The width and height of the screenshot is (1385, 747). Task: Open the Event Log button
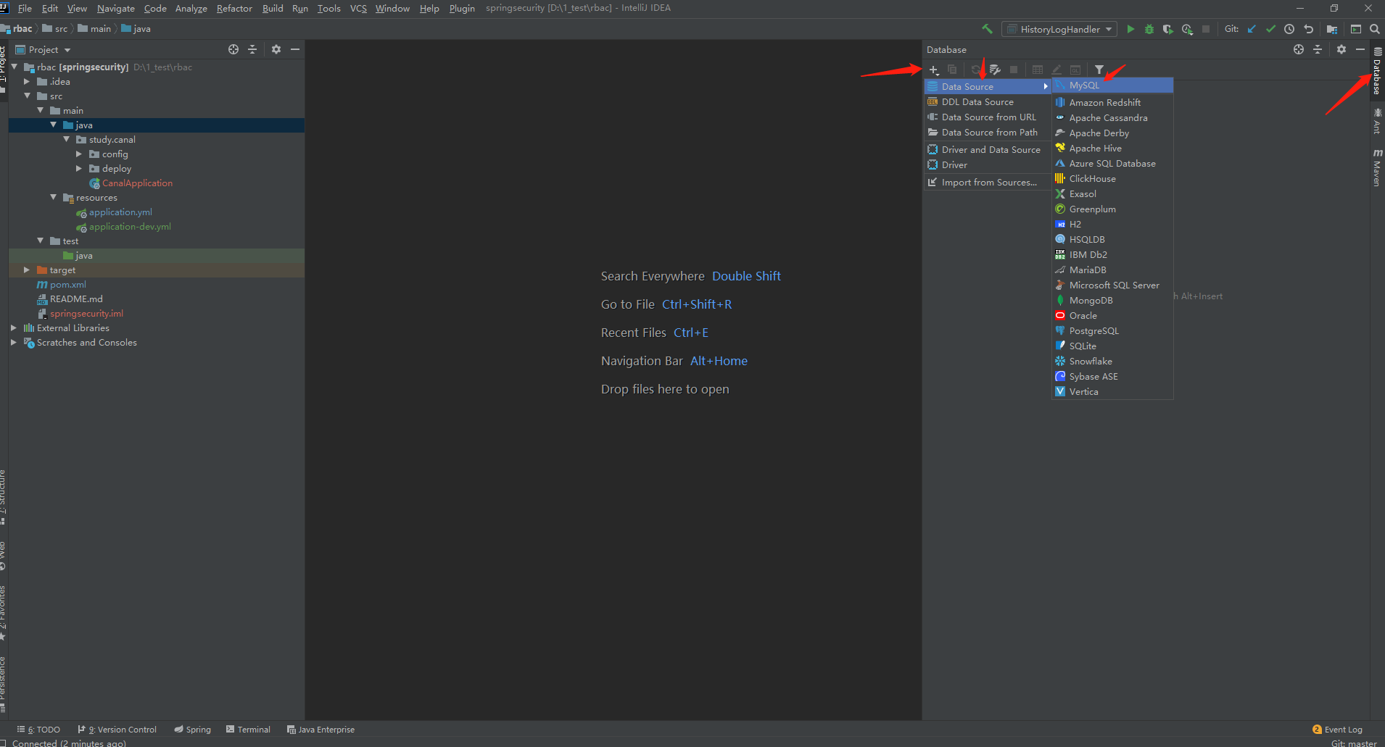1338,730
